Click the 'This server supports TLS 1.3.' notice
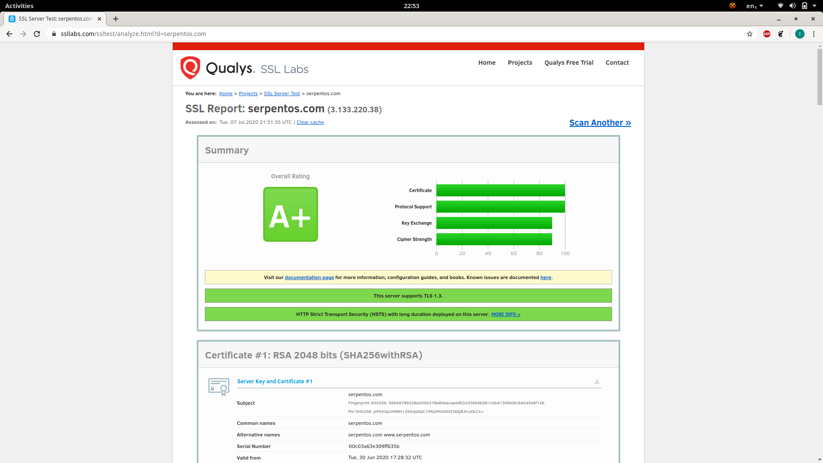The image size is (823, 463). coord(408,296)
